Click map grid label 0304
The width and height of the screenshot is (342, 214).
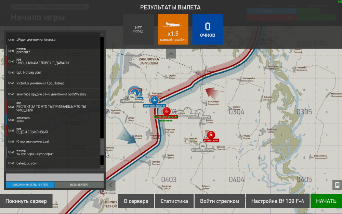[236, 112]
